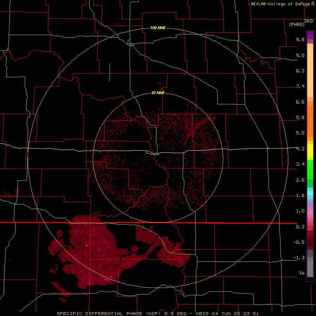316x316 pixels.
Task: Click the 100 NMI range ring label
Action: point(158,28)
